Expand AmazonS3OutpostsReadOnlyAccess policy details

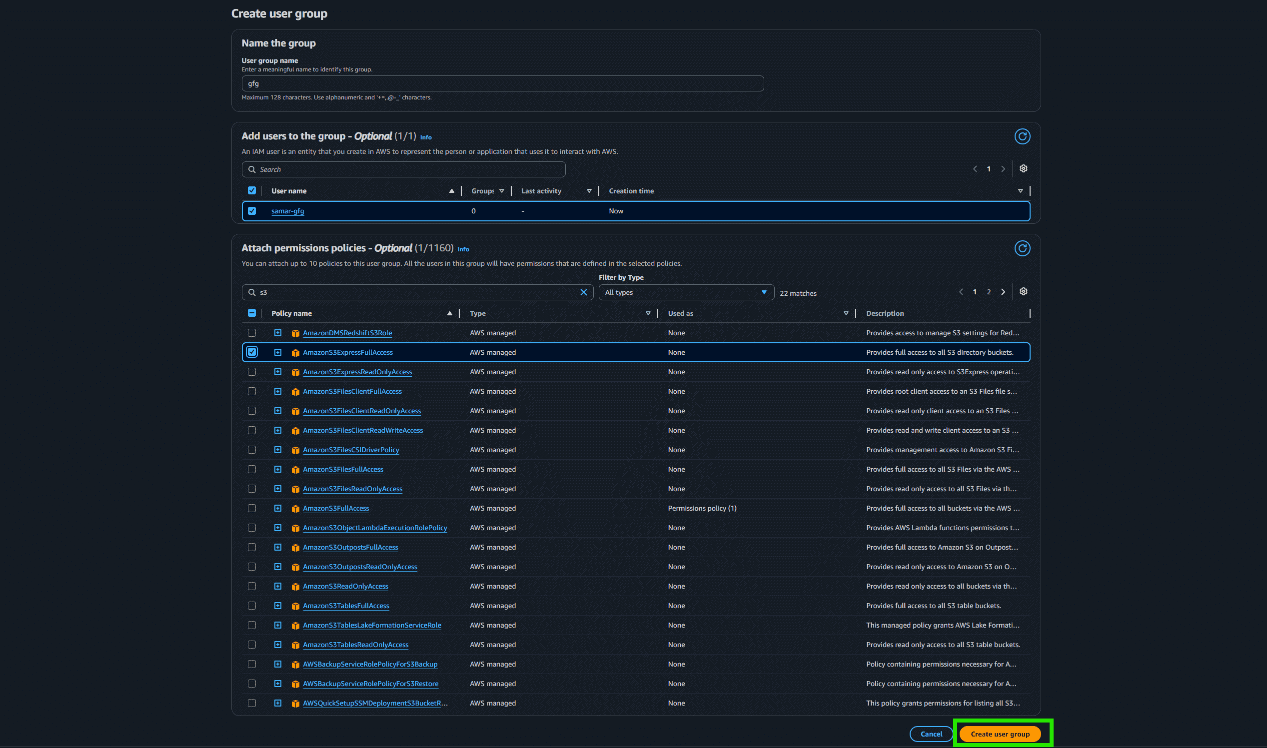pos(277,567)
